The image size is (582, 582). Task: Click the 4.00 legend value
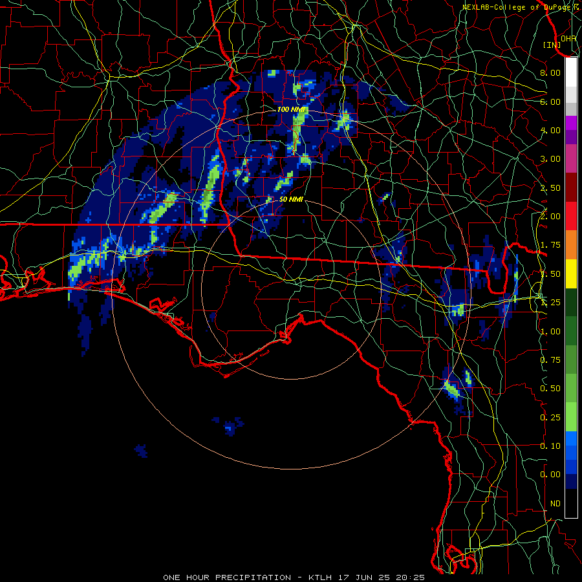pos(550,130)
